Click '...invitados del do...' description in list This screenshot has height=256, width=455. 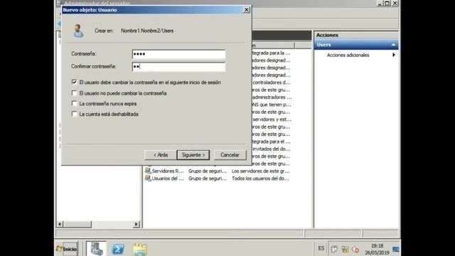coord(272,149)
